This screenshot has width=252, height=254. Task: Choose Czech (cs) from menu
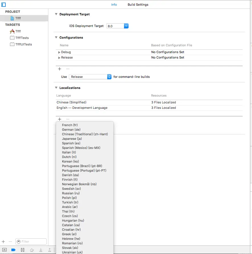[85, 216]
